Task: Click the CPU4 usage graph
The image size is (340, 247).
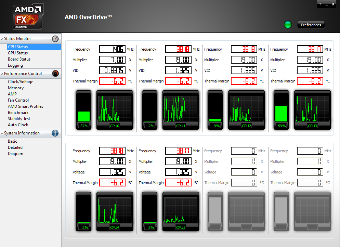Action: pyautogui.click(x=115, y=211)
